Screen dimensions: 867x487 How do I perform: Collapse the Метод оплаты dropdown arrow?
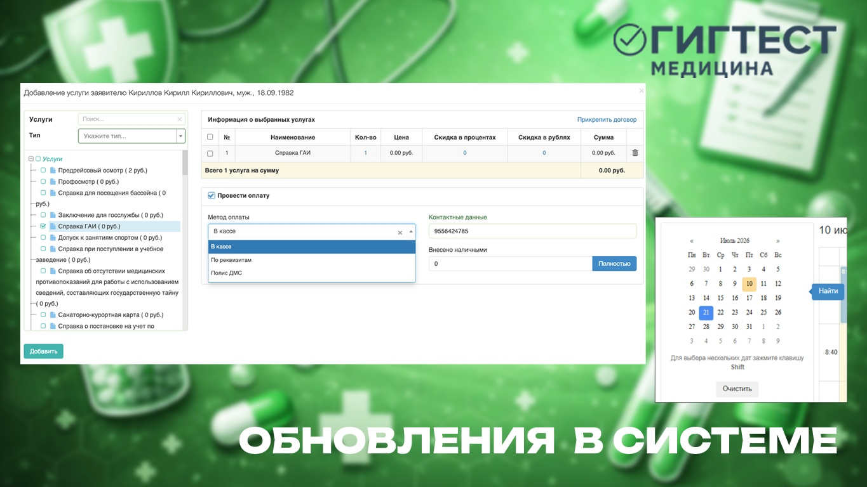coord(410,231)
